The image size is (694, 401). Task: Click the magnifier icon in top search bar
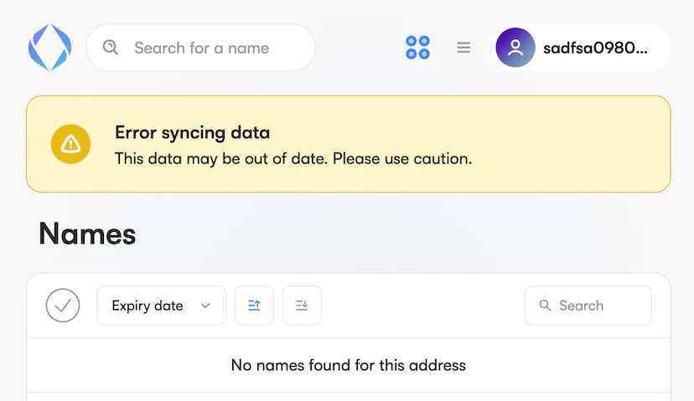(111, 47)
